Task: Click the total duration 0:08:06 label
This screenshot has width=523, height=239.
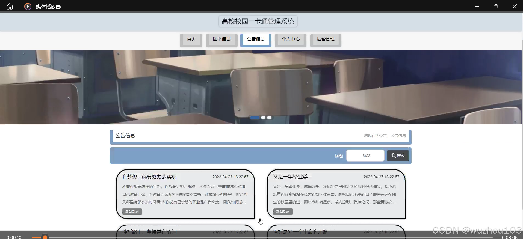Action: tap(510, 237)
